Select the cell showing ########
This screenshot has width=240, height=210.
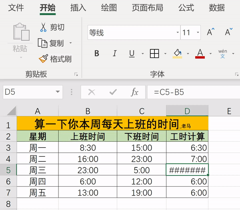[187, 170]
